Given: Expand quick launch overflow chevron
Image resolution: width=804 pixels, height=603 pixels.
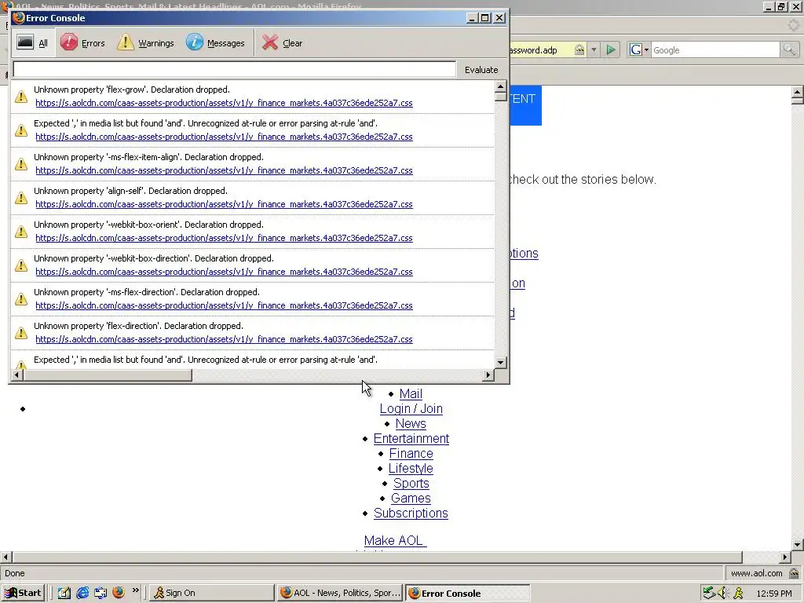Looking at the screenshot, I should tap(135, 590).
